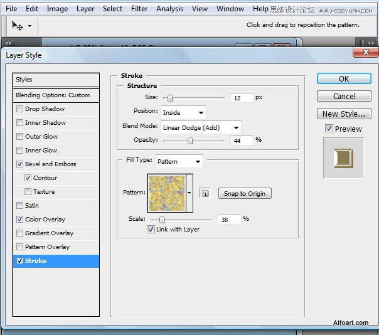Open the Layer menu
The image size is (379, 335).
click(85, 9)
